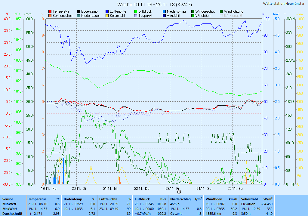
Task: Click the red Temperatur legend swatch
Action: pos(50,11)
